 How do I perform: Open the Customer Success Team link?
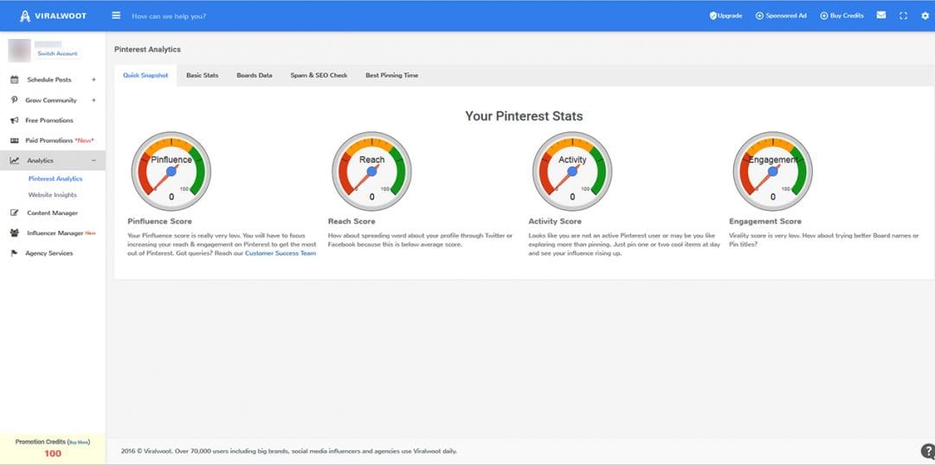pyautogui.click(x=280, y=253)
